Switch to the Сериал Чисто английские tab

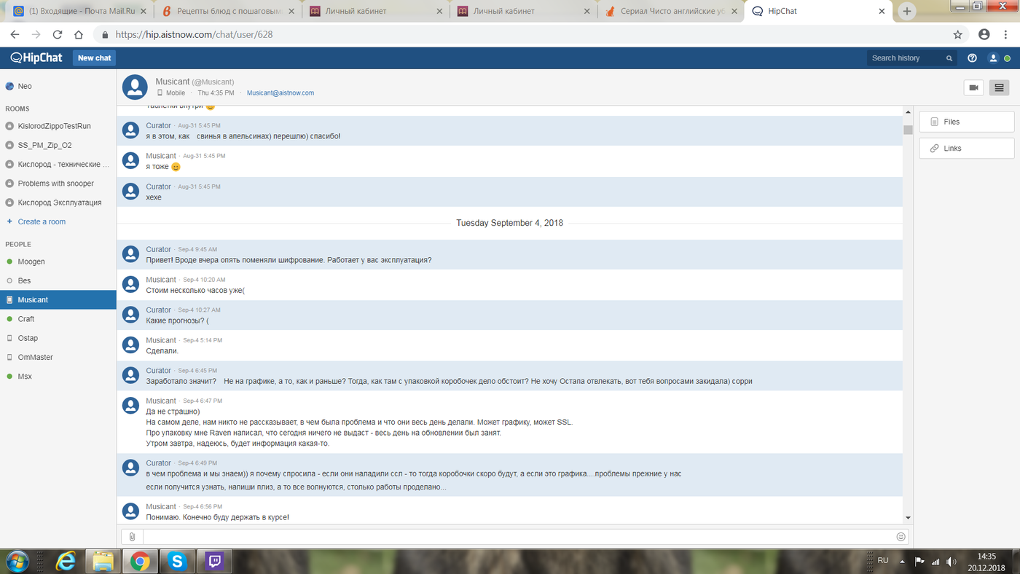point(671,11)
